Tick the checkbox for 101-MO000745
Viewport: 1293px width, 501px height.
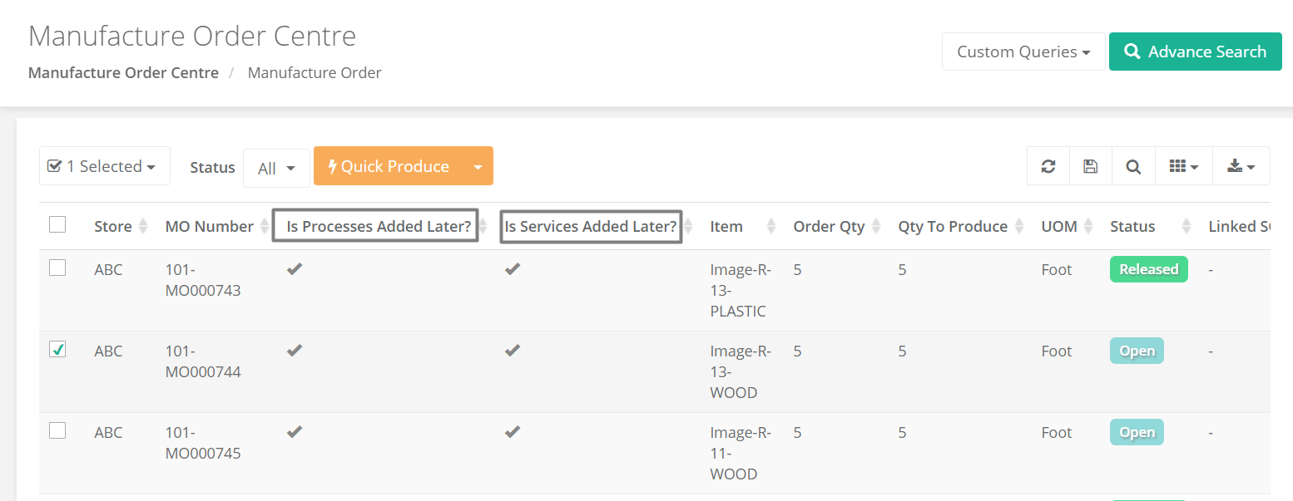57,430
